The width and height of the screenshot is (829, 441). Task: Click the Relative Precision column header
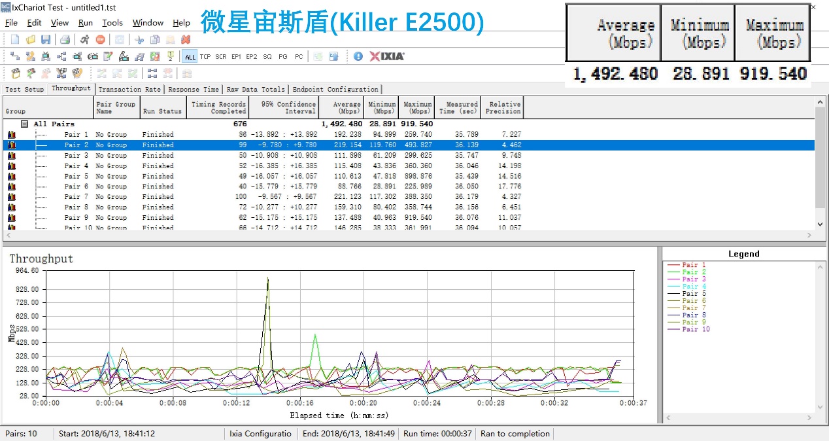point(503,107)
